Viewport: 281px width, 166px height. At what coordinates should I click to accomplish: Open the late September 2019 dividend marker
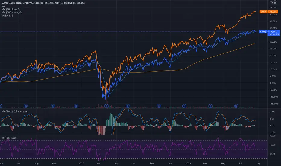point(53,106)
